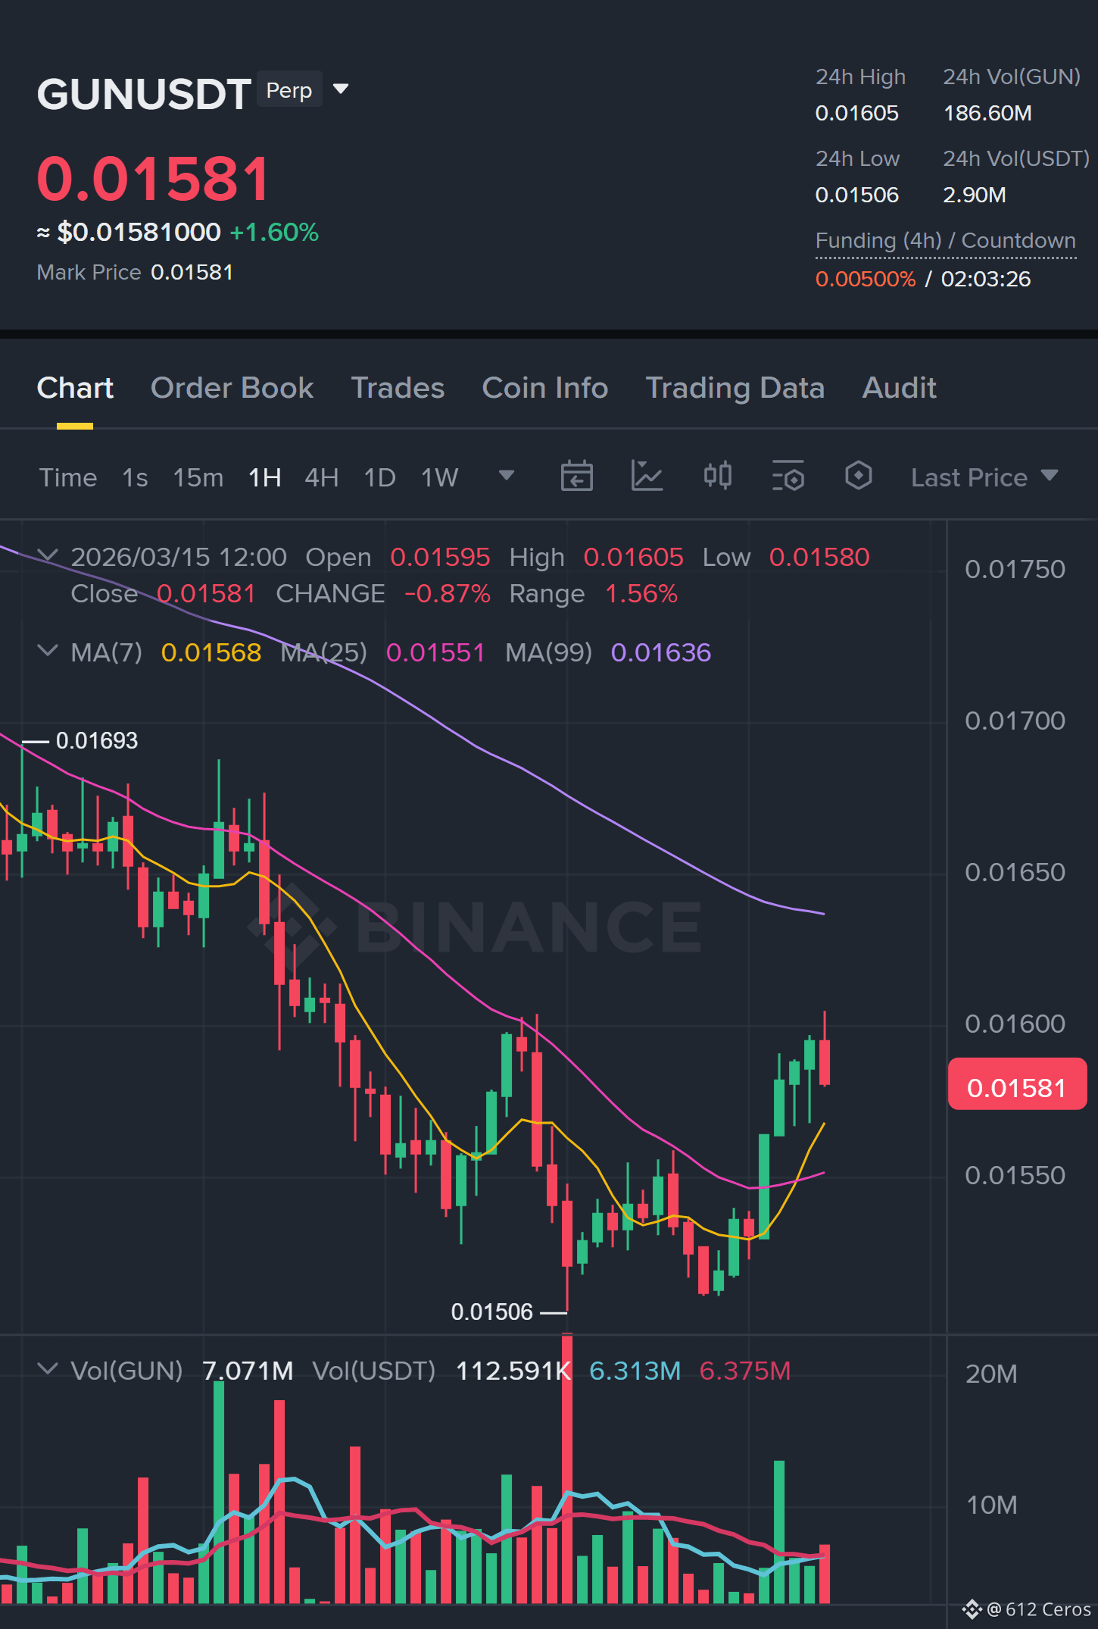
Task: Collapse the OHLC candle info row
Action: (x=47, y=556)
